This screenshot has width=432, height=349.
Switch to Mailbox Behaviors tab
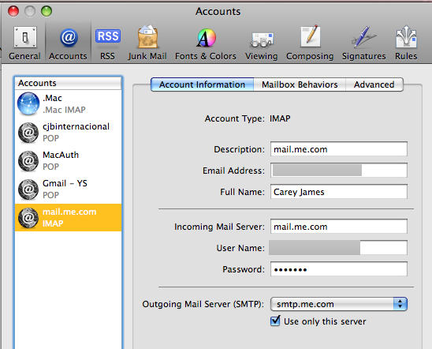pyautogui.click(x=300, y=84)
